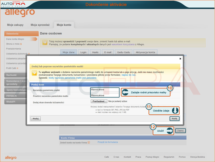Close the dialog with the X icon
This screenshot has width=215, height=162.
click(180, 59)
